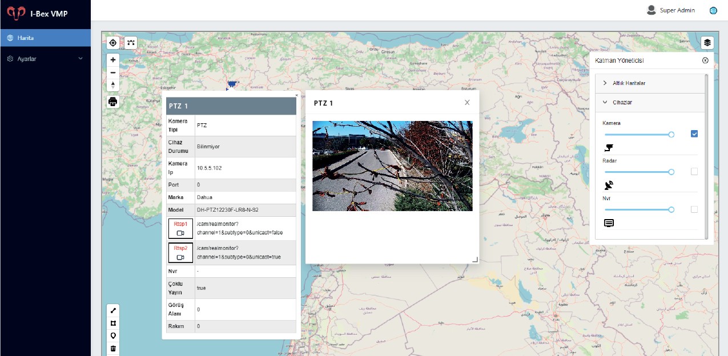Select the delete trash tool on map
The width and height of the screenshot is (728, 356).
[113, 348]
